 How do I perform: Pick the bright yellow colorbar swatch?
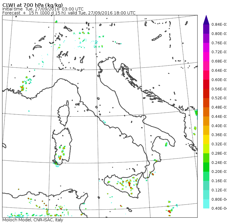(x=206, y=139)
